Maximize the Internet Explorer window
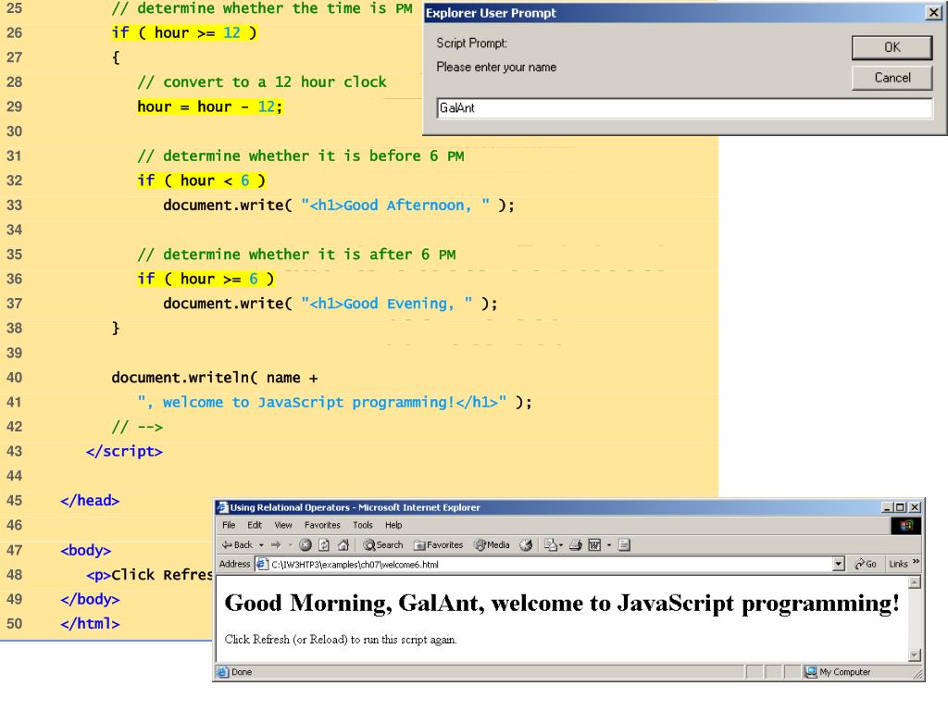948x711 pixels. click(900, 507)
